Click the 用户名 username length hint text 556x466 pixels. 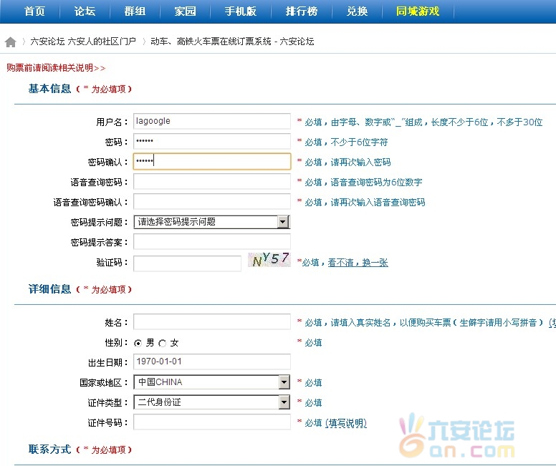click(x=423, y=122)
